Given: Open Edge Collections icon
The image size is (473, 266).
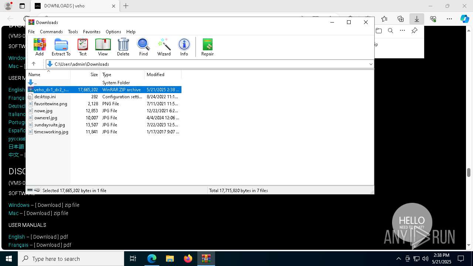Looking at the screenshot, I should click(x=401, y=18).
